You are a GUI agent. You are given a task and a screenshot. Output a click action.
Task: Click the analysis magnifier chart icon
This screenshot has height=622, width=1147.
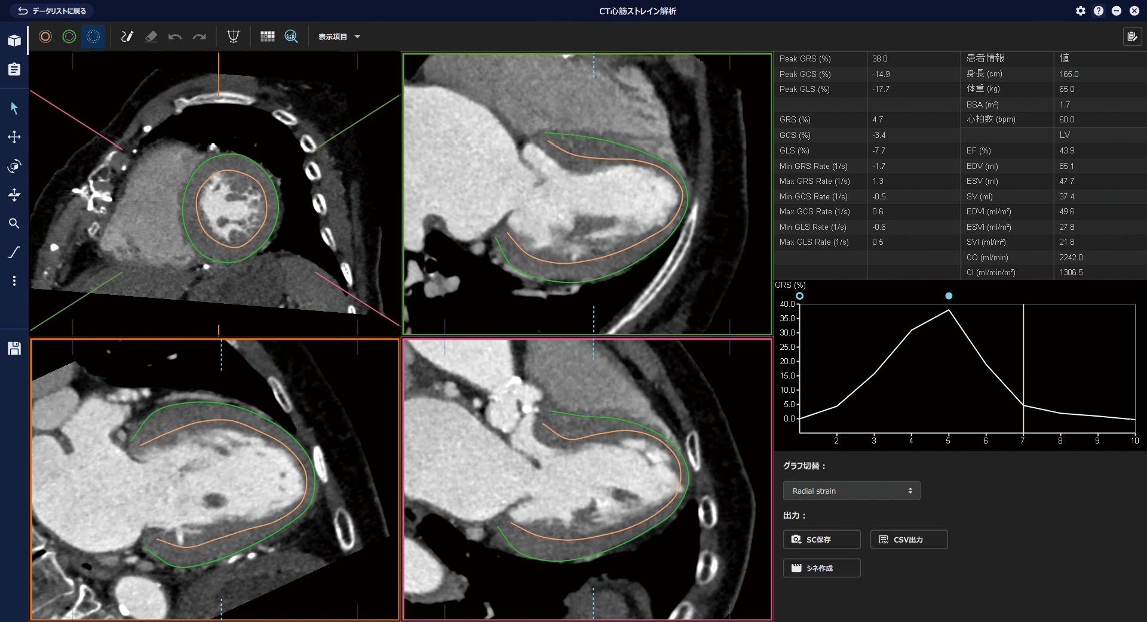[x=291, y=36]
